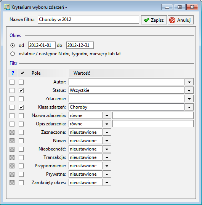The image size is (202, 205).
Task: Open the Nieobecność dropdown arrow
Action: click(x=107, y=149)
